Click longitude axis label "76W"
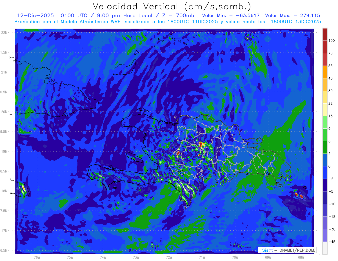The image size is (338, 261). coord(37,257)
